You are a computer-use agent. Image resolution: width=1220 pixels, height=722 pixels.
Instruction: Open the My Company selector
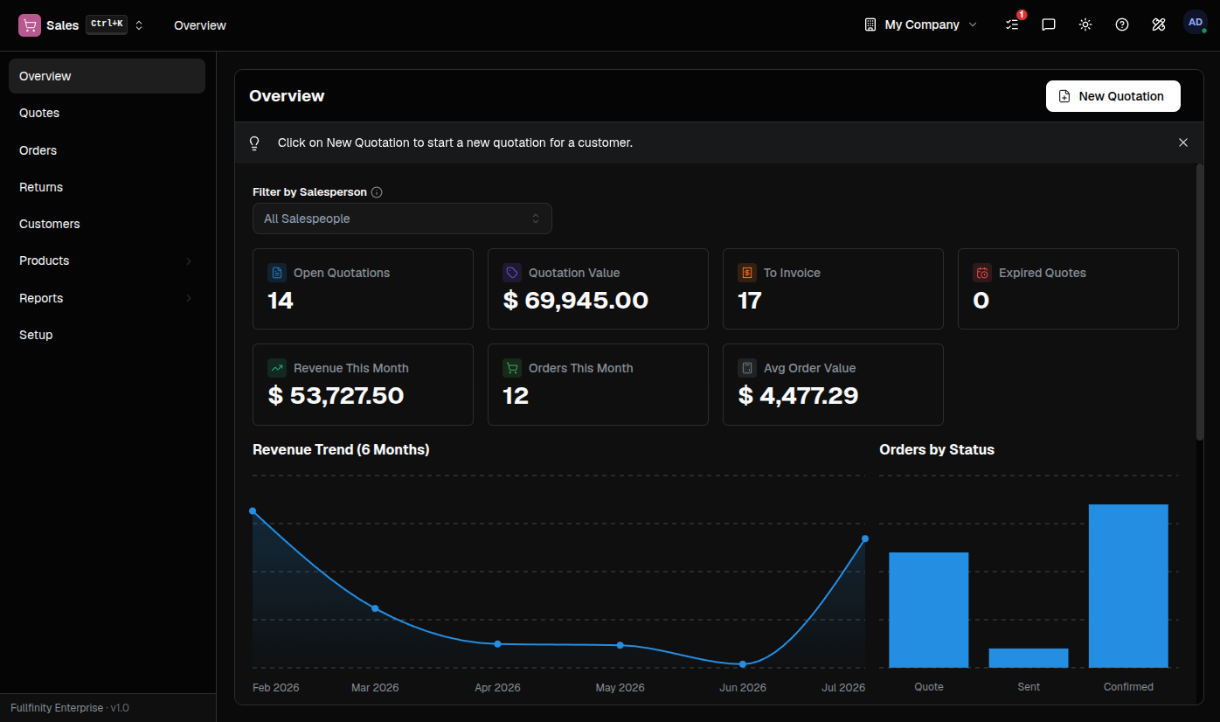click(921, 24)
